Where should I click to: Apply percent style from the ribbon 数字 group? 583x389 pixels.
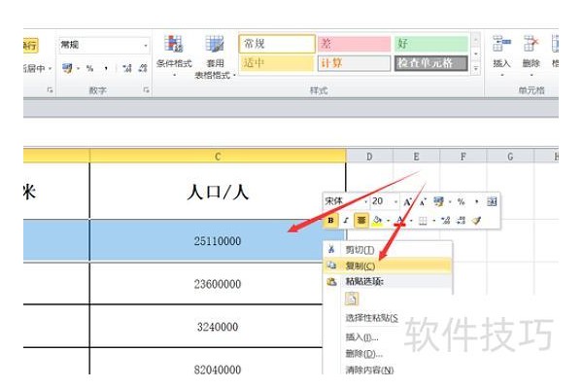pyautogui.click(x=89, y=68)
